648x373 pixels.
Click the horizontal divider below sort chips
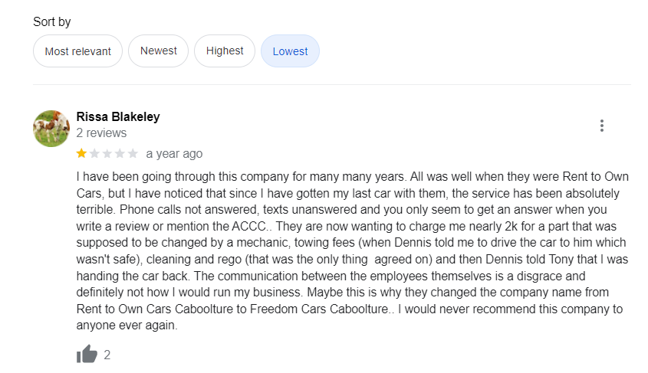(331, 84)
